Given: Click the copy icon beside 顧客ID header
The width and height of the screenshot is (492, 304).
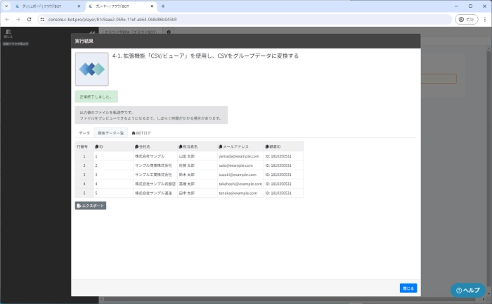Looking at the screenshot, I should click(267, 146).
